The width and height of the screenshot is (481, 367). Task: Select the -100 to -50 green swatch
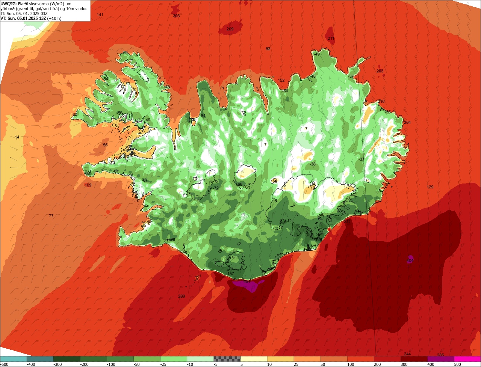pyautogui.click(x=120, y=359)
